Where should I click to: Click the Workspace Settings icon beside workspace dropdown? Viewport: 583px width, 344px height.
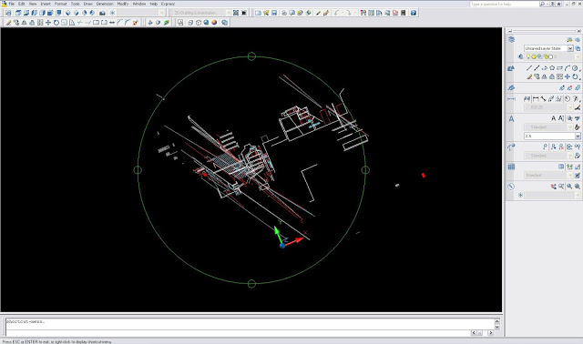tap(236, 13)
